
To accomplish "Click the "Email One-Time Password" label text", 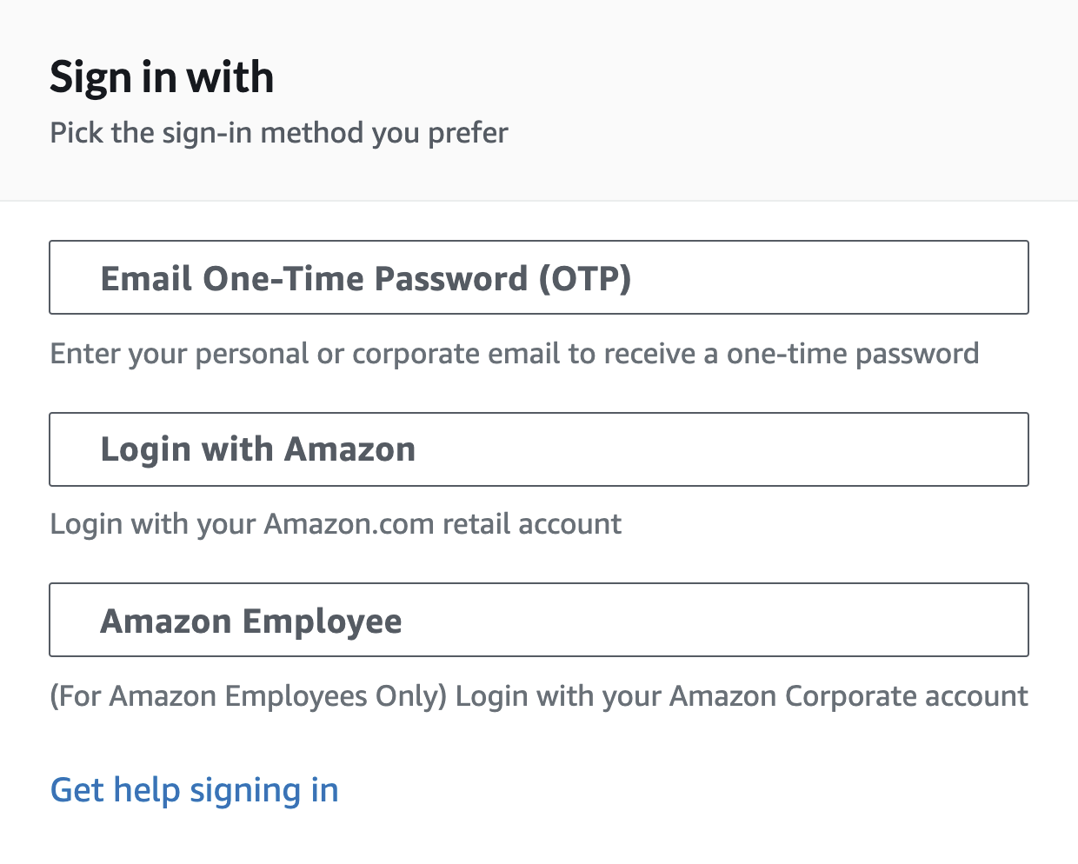I will (x=315, y=279).
